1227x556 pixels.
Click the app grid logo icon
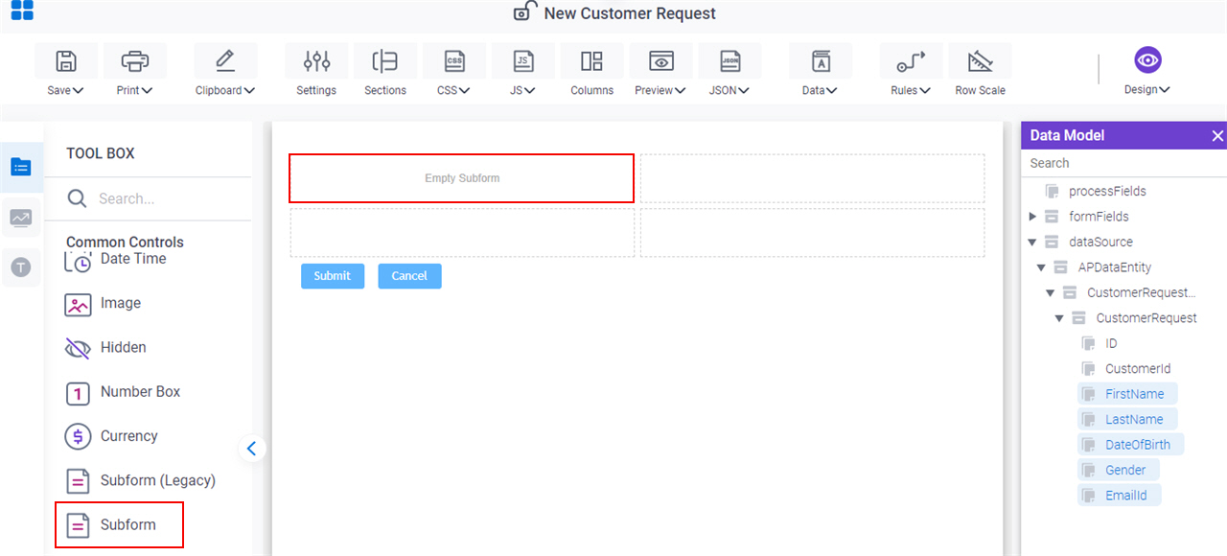(22, 11)
